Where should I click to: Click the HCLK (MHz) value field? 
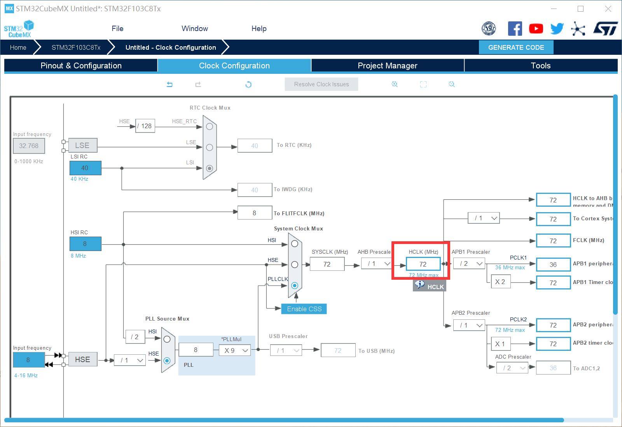point(423,264)
